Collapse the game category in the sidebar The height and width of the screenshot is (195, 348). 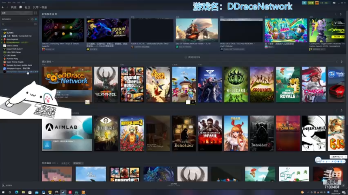2,29
